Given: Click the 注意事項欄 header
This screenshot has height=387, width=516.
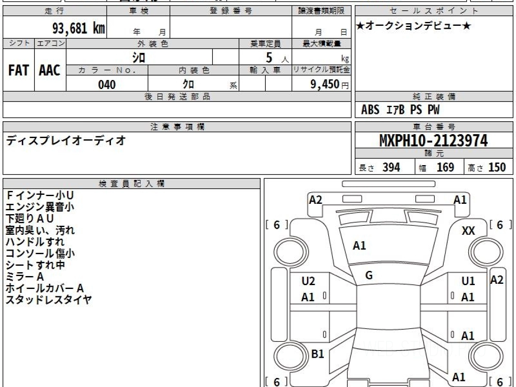Looking at the screenshot, I should 177,127.
